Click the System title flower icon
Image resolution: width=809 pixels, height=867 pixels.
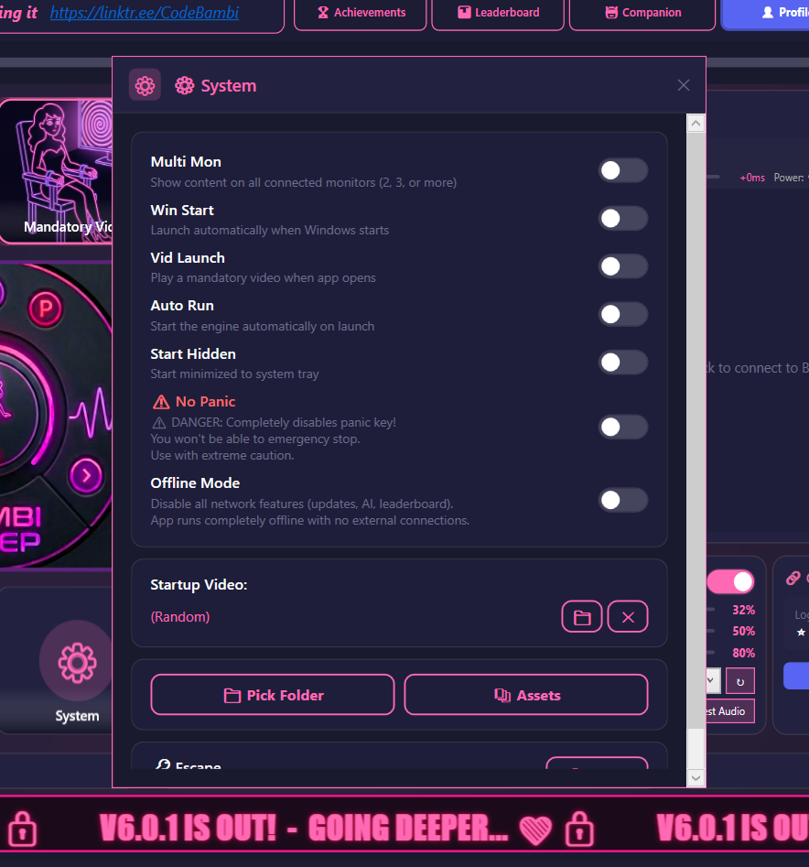pos(185,86)
